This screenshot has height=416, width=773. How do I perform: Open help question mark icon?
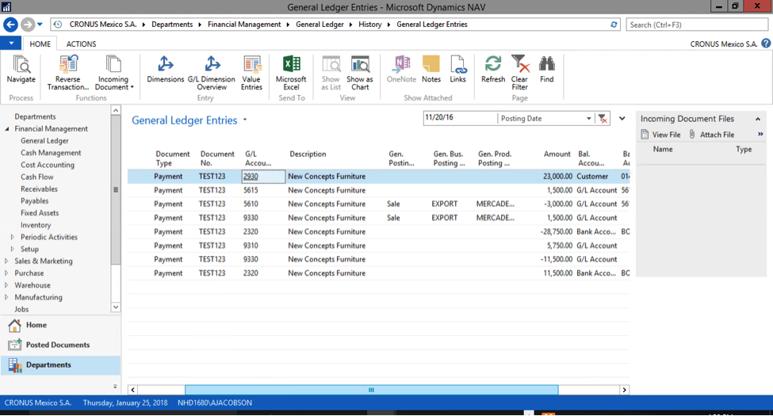[x=766, y=44]
